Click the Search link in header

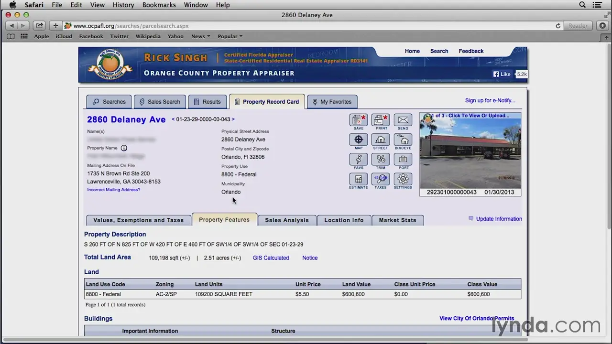pyautogui.click(x=439, y=51)
